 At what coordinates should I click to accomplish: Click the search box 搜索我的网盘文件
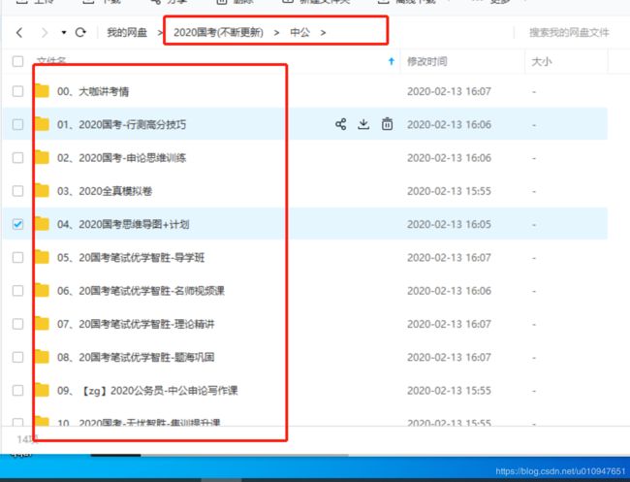pyautogui.click(x=569, y=33)
